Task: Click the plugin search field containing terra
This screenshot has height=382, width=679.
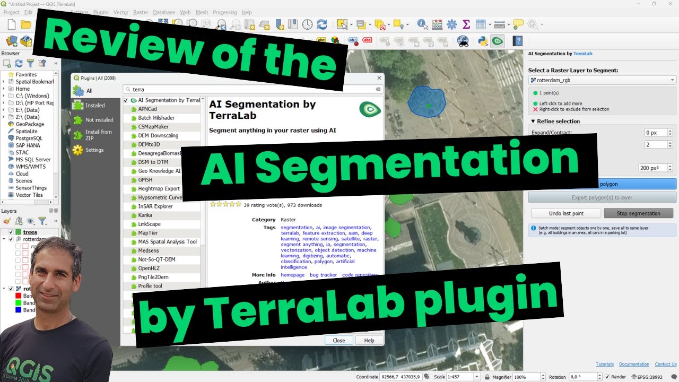Action: (x=253, y=89)
